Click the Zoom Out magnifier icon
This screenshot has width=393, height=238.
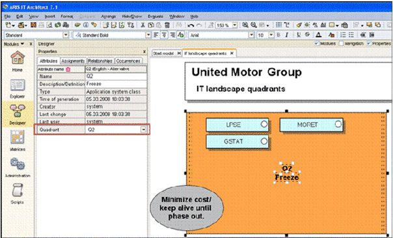[x=253, y=25]
